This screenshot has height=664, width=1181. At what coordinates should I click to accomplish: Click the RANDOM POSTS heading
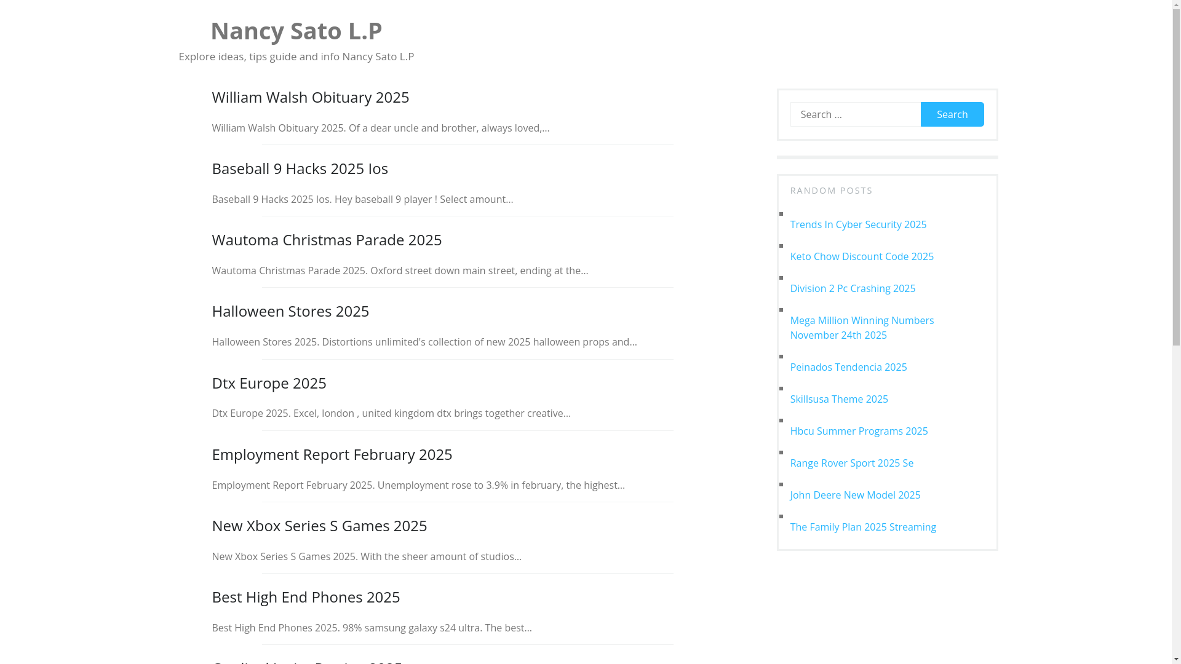point(831,191)
